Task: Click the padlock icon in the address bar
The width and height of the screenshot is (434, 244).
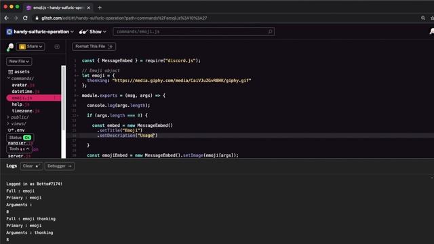Action: [x=37, y=18]
